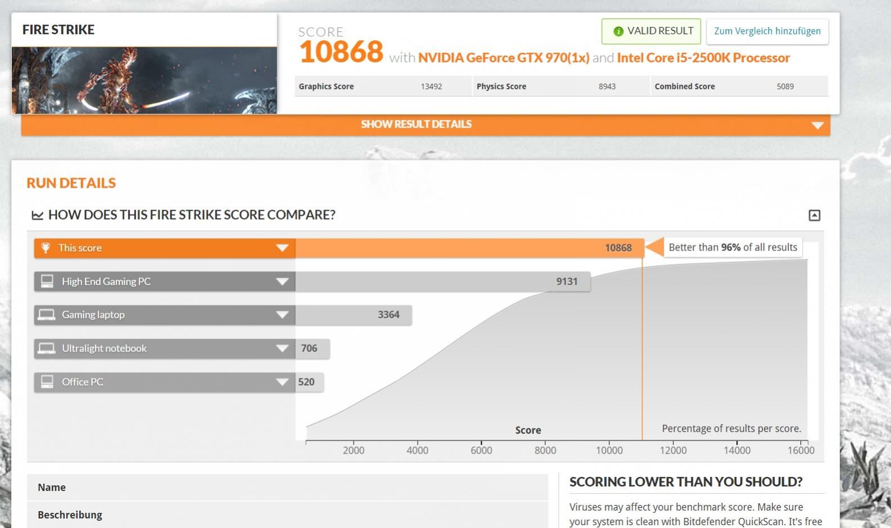Click the trophy icon beside This score
Viewport: 891px width, 528px height.
[x=46, y=248]
